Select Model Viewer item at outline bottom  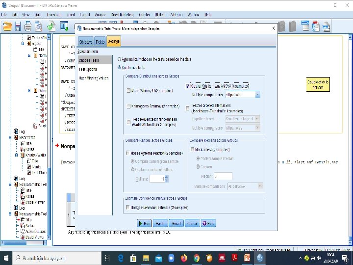[35, 238]
